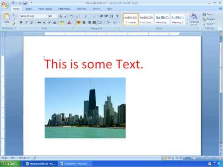
Task: Open the Paragraph dialog launcher
Action: point(119,28)
